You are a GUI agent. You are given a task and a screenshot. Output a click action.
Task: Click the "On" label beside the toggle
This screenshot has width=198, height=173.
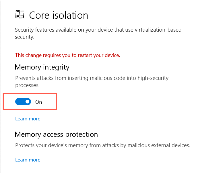(38, 102)
